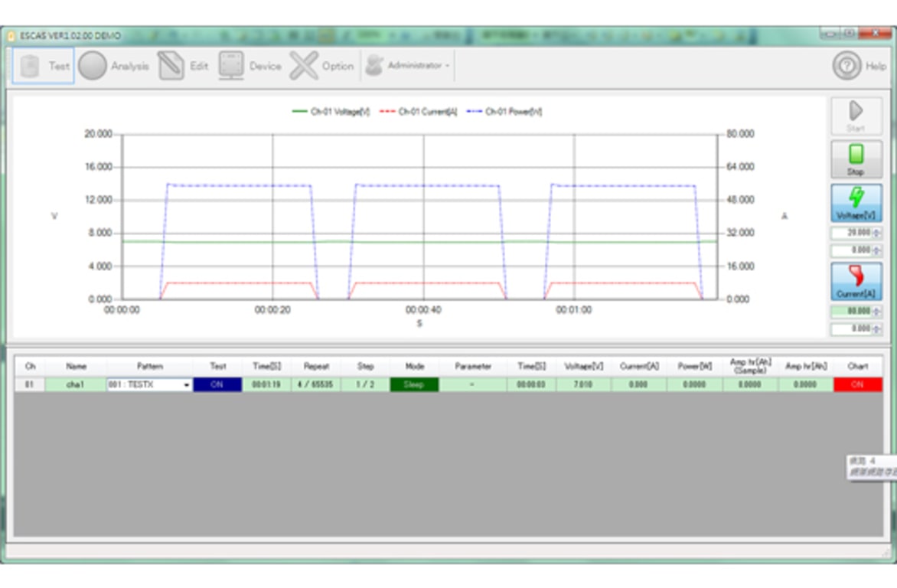
Task: Adjust the 80.000 current spinner arrows
Action: coord(876,311)
